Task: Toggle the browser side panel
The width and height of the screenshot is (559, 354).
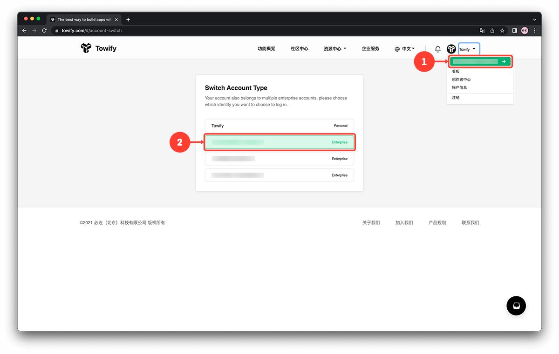Action: coord(515,31)
